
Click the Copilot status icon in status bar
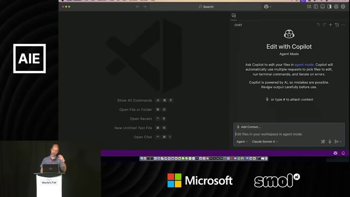pyautogui.click(x=335, y=153)
